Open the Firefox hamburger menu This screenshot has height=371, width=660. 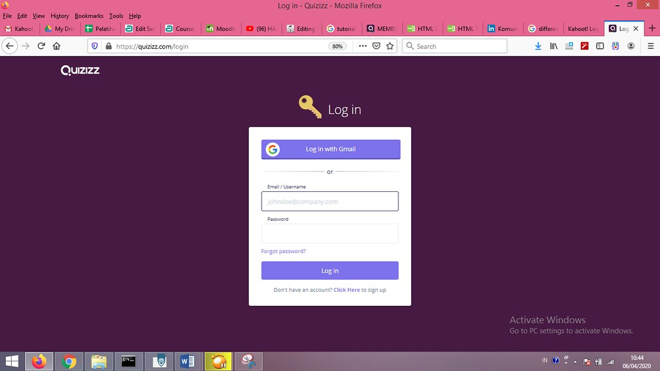[650, 46]
